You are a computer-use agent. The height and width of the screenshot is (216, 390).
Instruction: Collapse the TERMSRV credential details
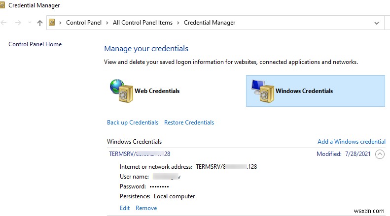point(380,154)
